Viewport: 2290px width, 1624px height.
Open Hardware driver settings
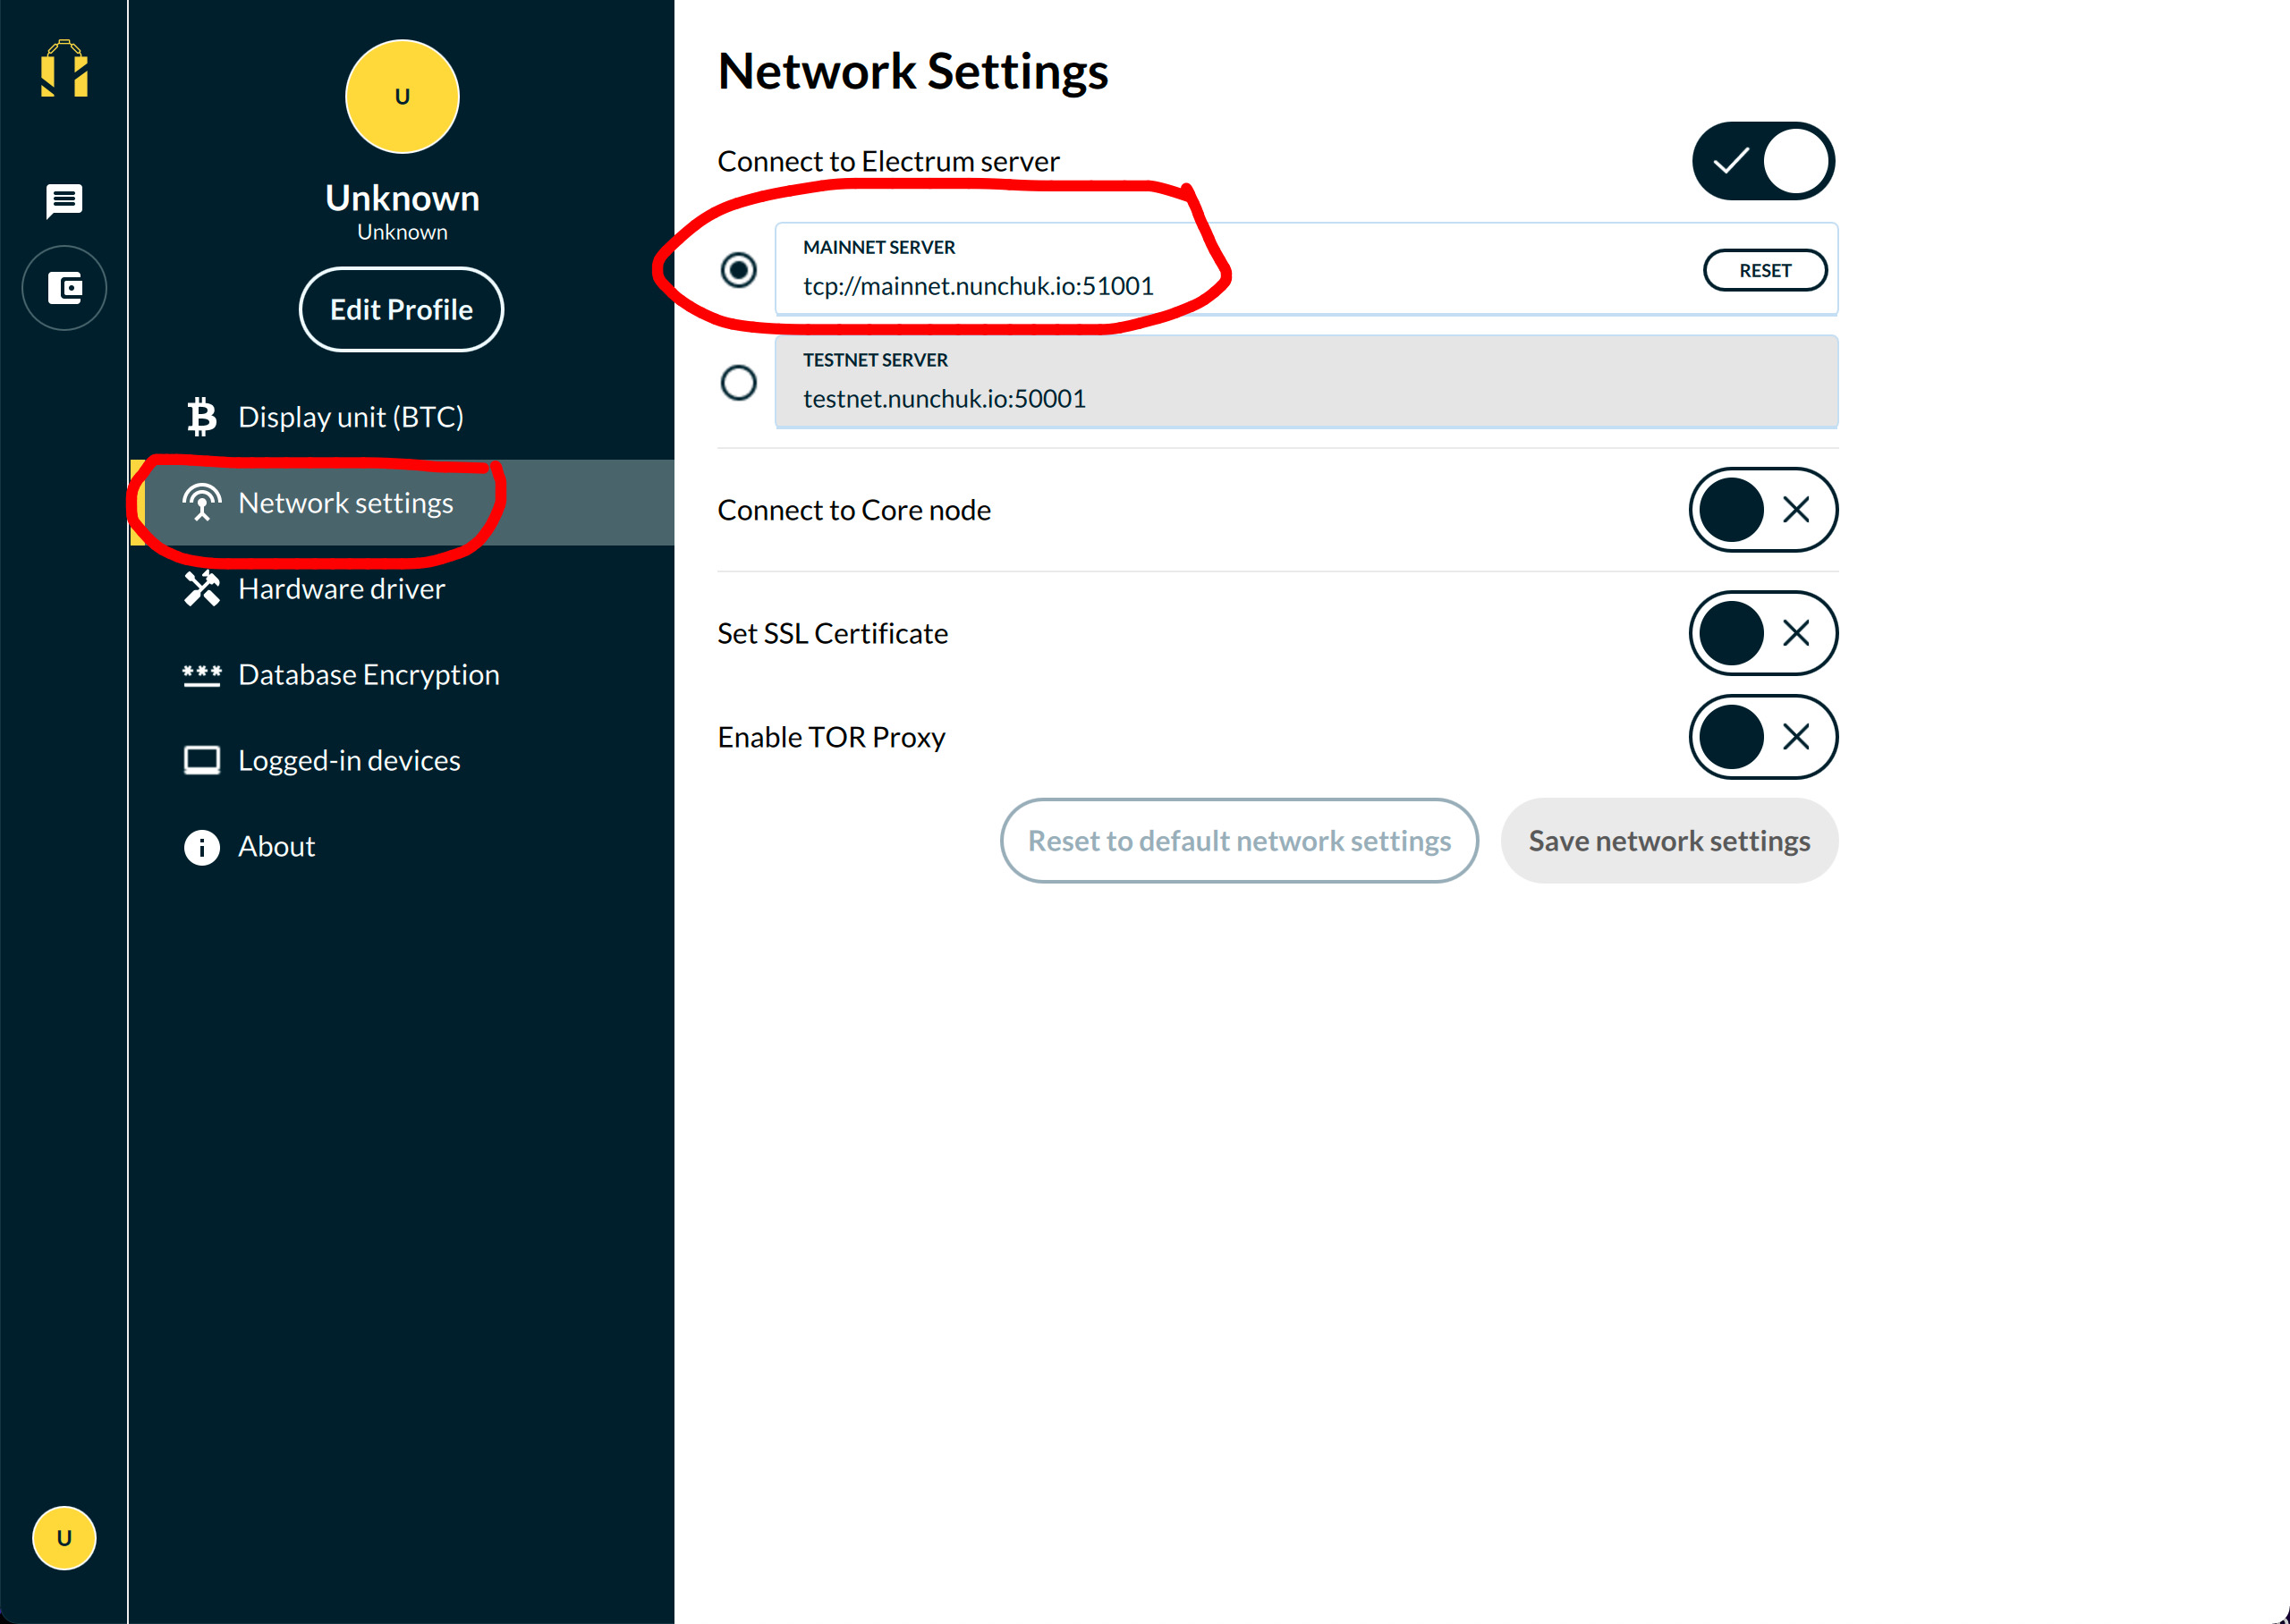click(x=402, y=589)
